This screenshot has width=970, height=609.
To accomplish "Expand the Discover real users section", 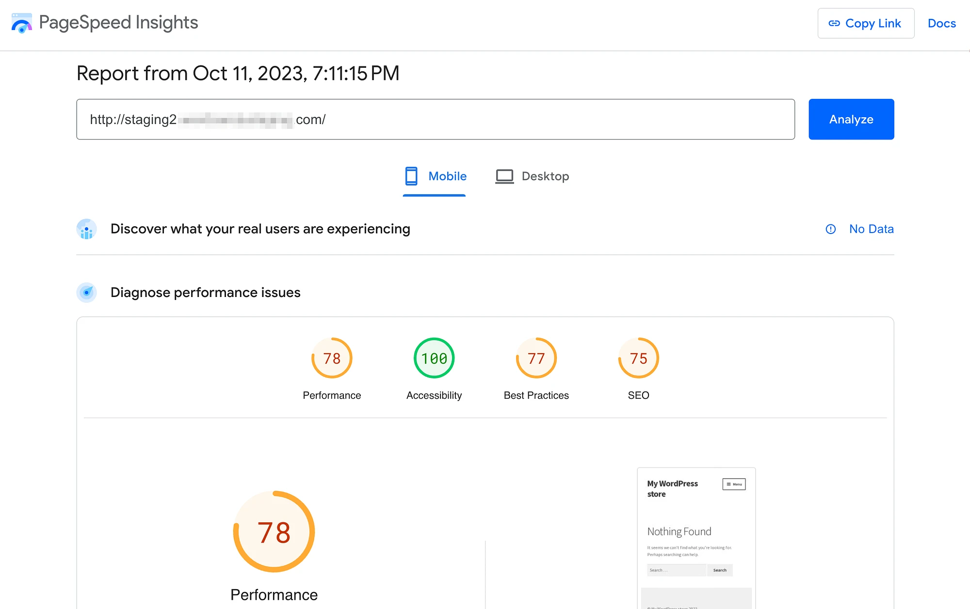I will tap(260, 229).
